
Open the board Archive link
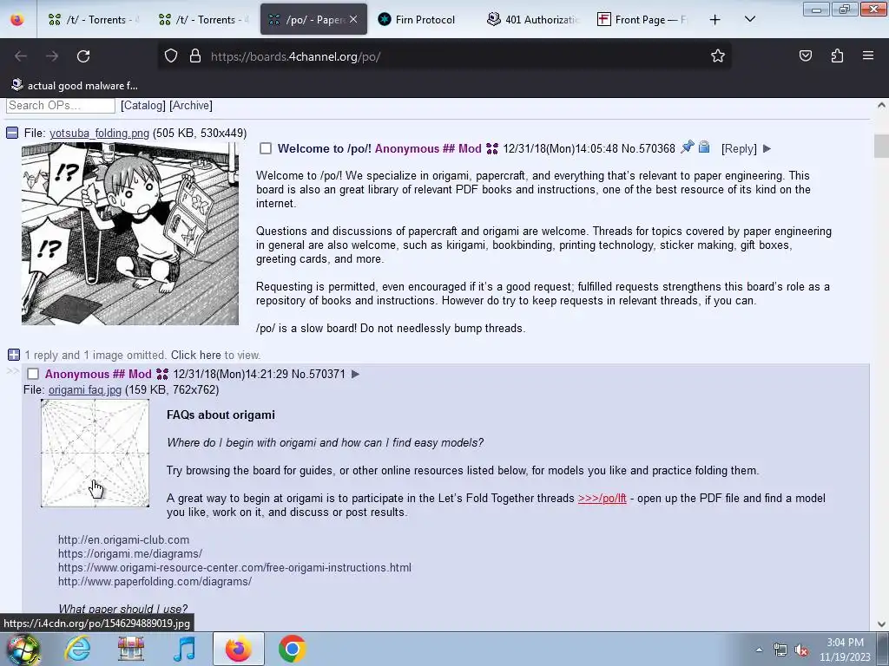[x=190, y=105]
